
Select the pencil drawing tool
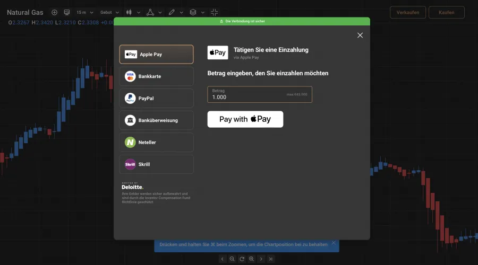click(x=172, y=12)
